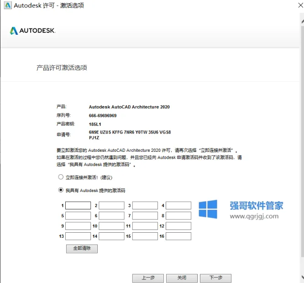Focus activation code field 12

click(178, 226)
